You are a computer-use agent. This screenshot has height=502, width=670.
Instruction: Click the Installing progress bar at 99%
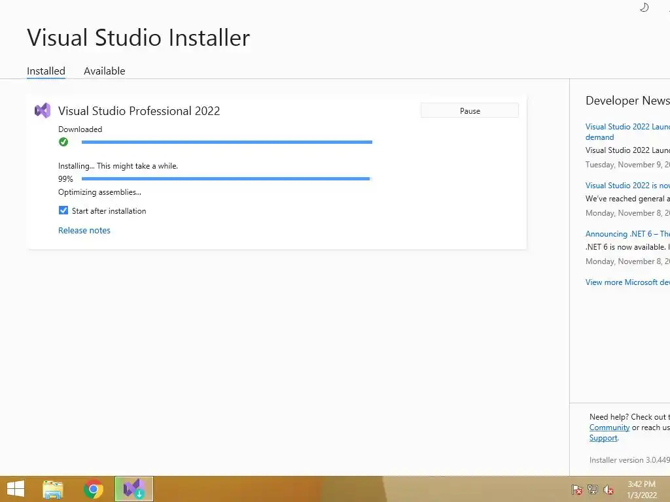[x=227, y=179]
